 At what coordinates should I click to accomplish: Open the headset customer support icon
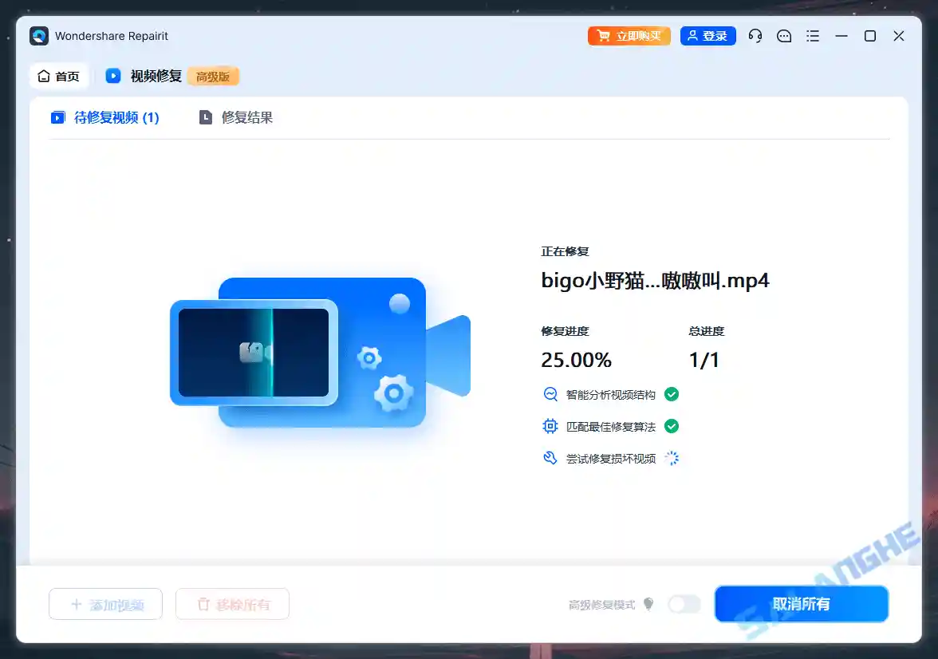pyautogui.click(x=755, y=36)
